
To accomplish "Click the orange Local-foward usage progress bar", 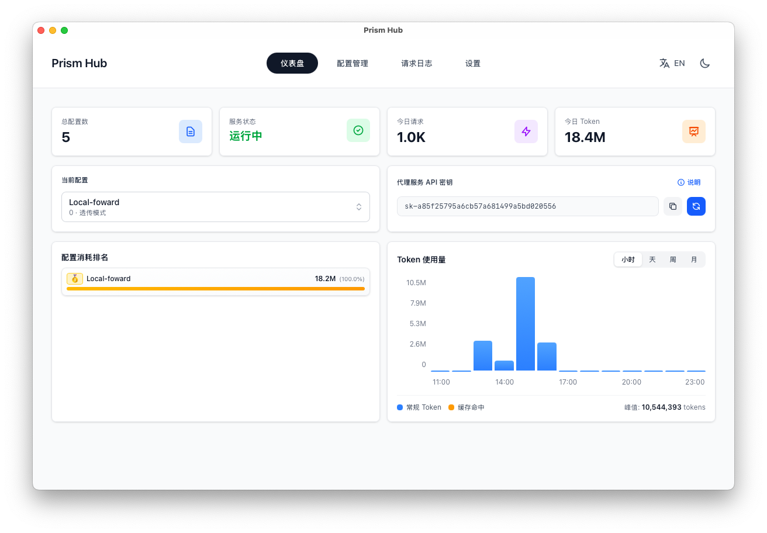I will (x=215, y=289).
